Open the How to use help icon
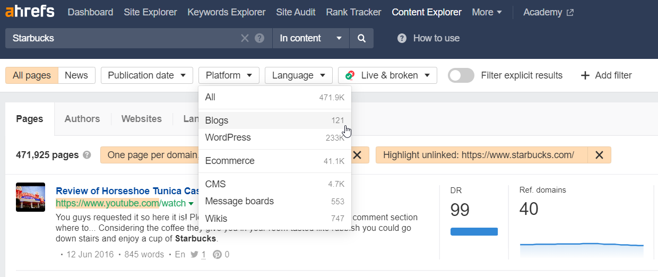Viewport: 658px width, 277px height. tap(402, 38)
